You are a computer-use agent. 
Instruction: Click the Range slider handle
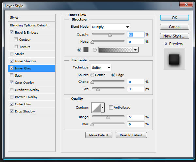pyautogui.click(x=108, y=117)
